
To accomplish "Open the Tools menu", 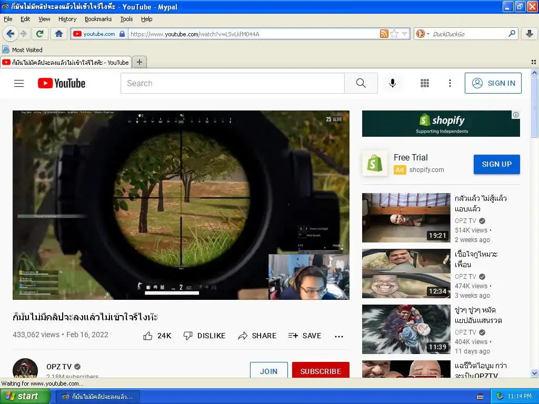I will (126, 19).
